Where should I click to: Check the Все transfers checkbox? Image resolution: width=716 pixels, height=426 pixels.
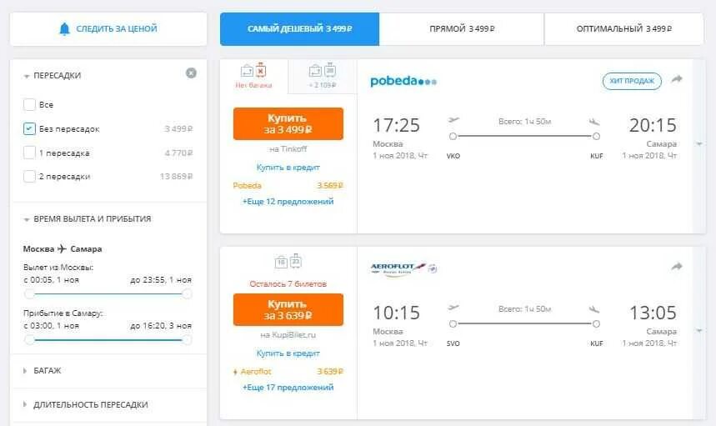coord(29,104)
